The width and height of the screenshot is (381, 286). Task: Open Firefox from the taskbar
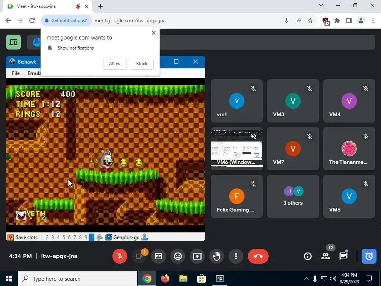[x=165, y=279]
